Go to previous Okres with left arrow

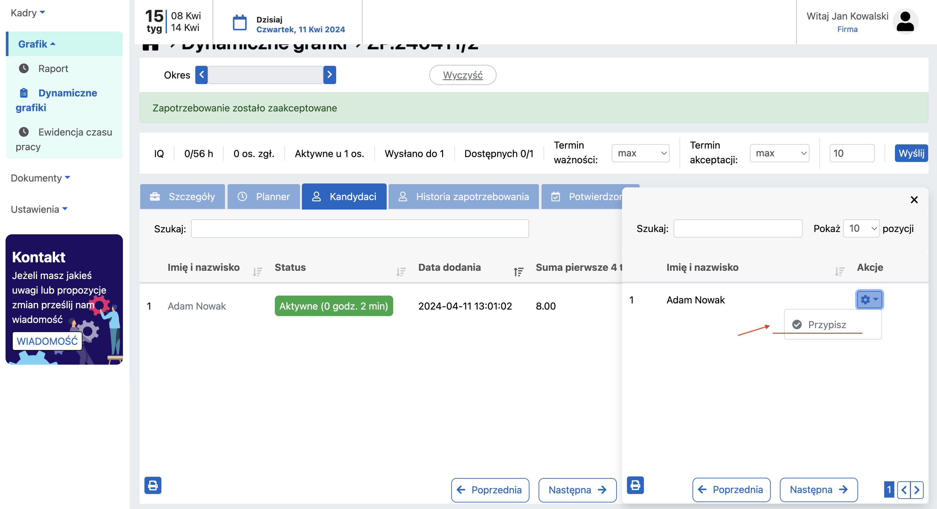(201, 75)
